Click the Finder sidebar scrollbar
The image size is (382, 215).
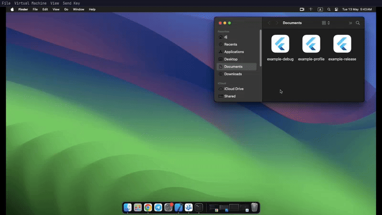tap(261, 48)
